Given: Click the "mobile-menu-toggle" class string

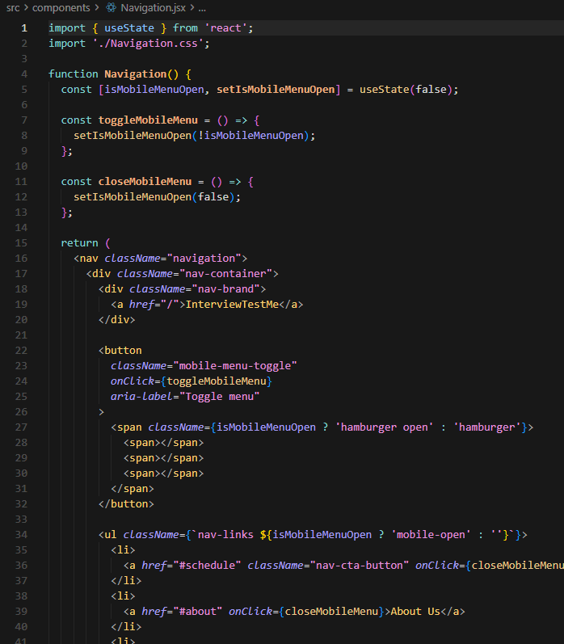Looking at the screenshot, I should click(235, 366).
